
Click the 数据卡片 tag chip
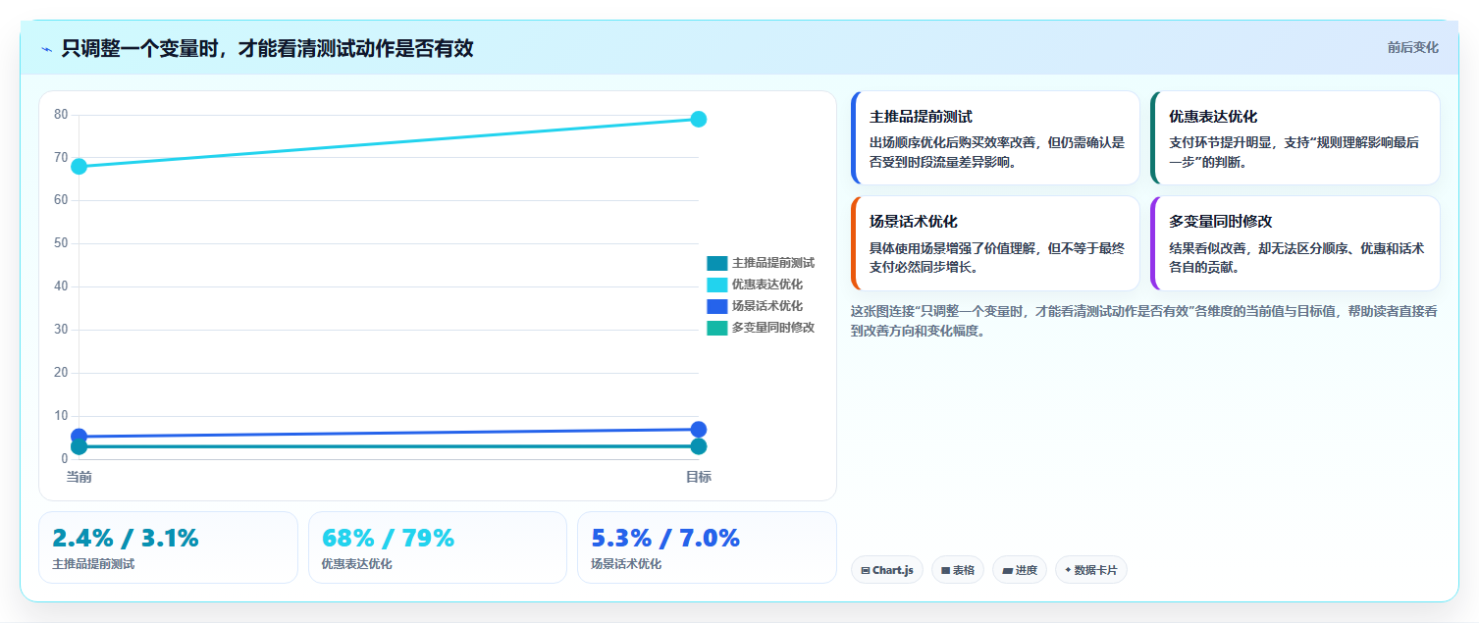coord(1090,570)
